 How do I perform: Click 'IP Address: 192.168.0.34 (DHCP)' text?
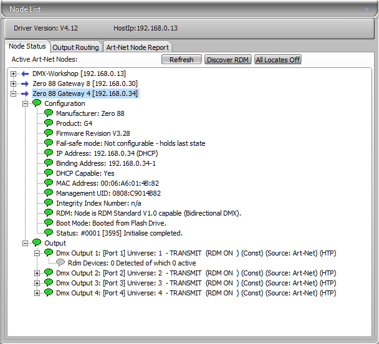pyautogui.click(x=107, y=153)
